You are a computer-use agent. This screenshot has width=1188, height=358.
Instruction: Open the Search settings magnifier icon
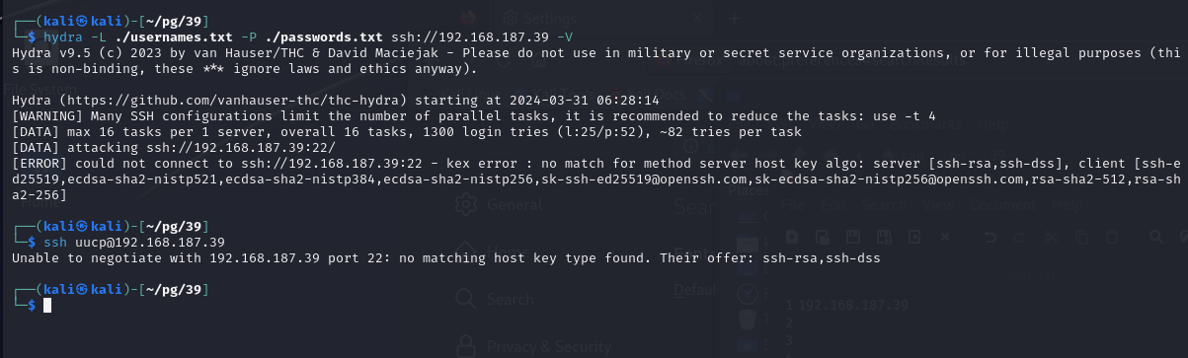pyautogui.click(x=466, y=300)
